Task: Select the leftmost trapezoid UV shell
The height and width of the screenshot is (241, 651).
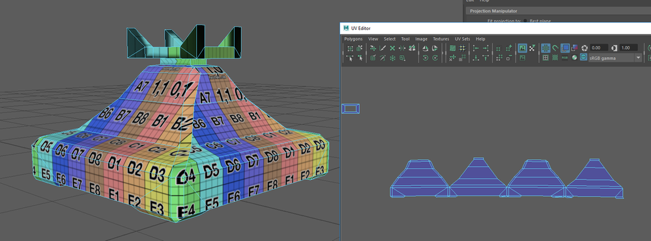Action: (x=419, y=179)
